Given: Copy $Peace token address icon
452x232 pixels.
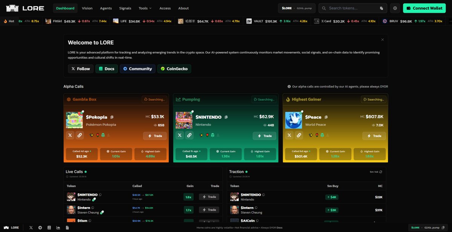Looking at the screenshot, I should coord(326,117).
